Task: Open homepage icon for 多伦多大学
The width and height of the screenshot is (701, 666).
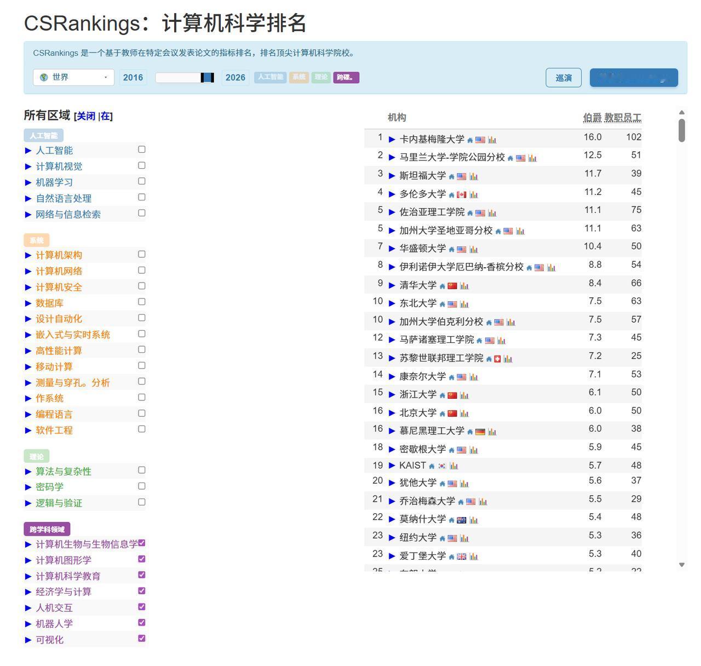Action: pyautogui.click(x=451, y=195)
